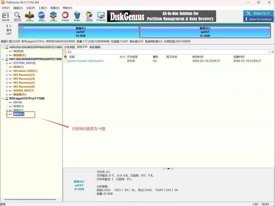Select MSR(0) under HD0

pyautogui.click(x=18, y=51)
